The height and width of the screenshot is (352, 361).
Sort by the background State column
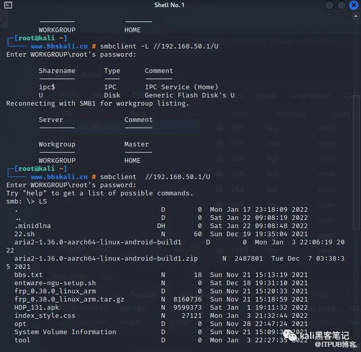click(x=342, y=114)
